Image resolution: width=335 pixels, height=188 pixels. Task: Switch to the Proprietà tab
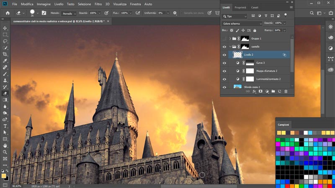pos(240,8)
